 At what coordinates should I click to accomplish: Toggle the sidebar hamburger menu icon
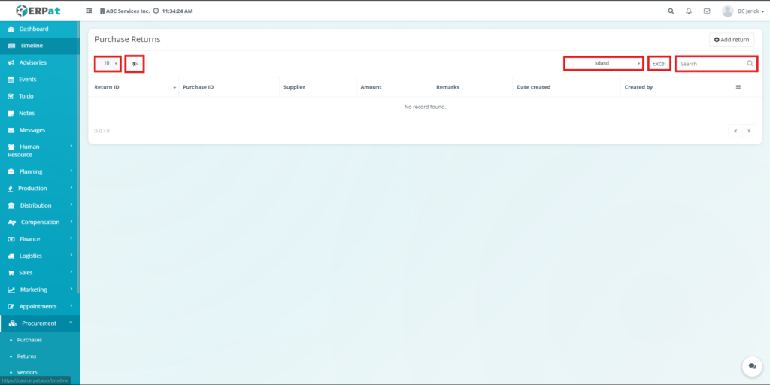90,11
